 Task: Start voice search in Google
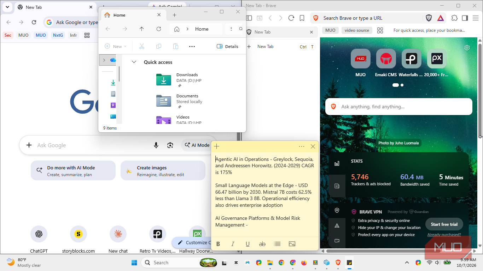156,145
